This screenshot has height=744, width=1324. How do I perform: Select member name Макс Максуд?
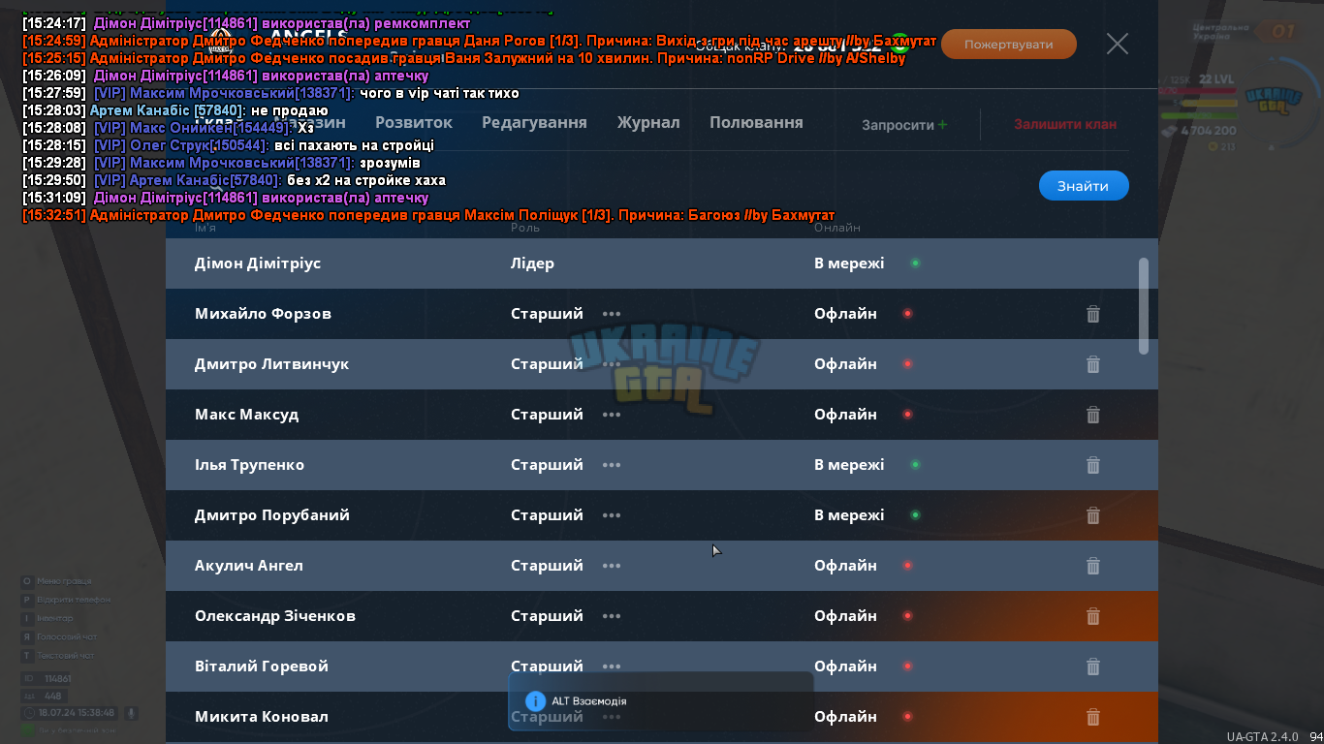(246, 415)
